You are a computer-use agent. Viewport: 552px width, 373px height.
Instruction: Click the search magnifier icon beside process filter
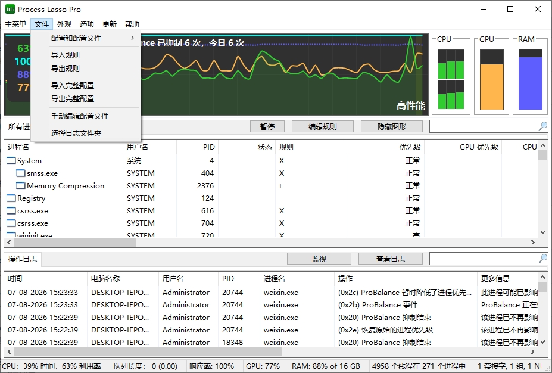(543, 126)
